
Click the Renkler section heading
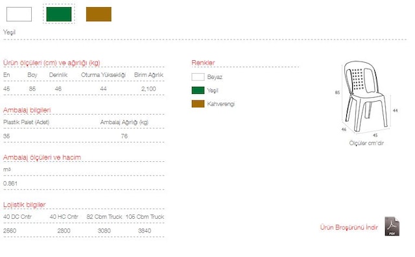pos(203,63)
